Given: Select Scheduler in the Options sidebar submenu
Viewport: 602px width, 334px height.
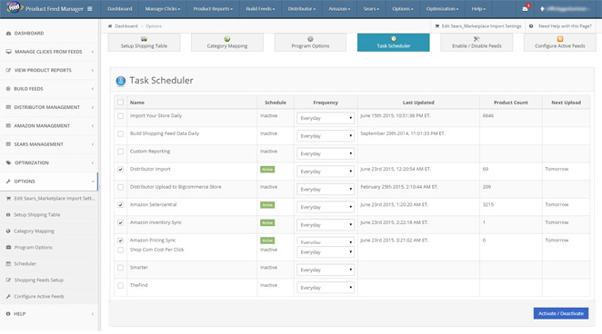Looking at the screenshot, I should tap(25, 263).
